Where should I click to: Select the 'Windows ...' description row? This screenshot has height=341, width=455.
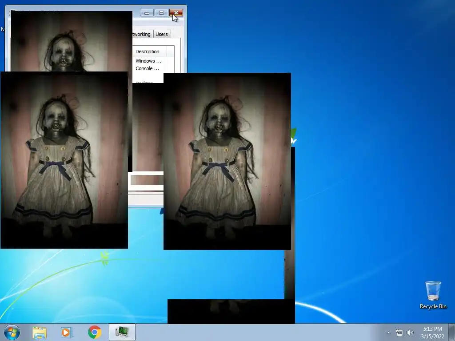(148, 61)
